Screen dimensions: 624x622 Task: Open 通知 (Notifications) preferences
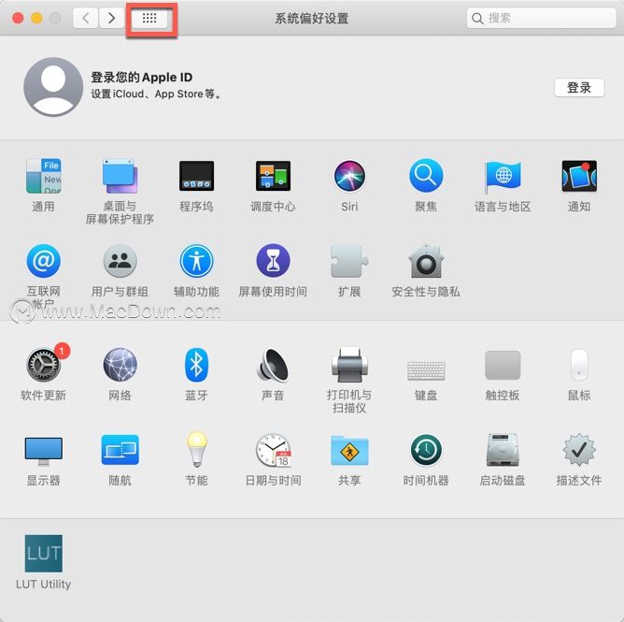click(x=579, y=176)
